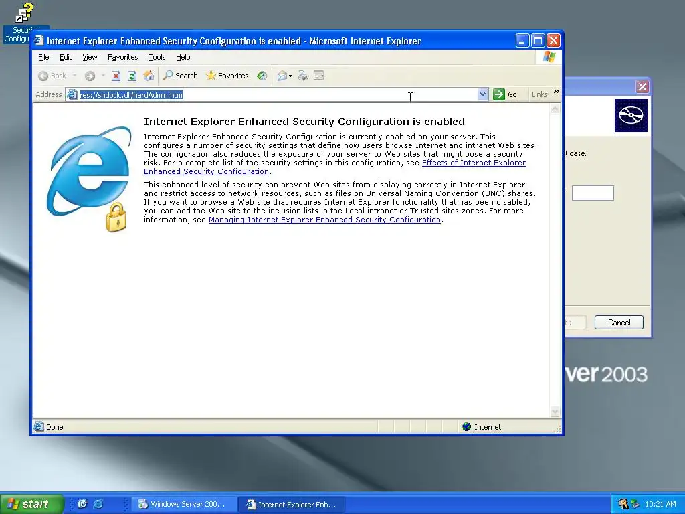The width and height of the screenshot is (685, 514).
Task: Open the Favorites menu
Action: pos(123,57)
